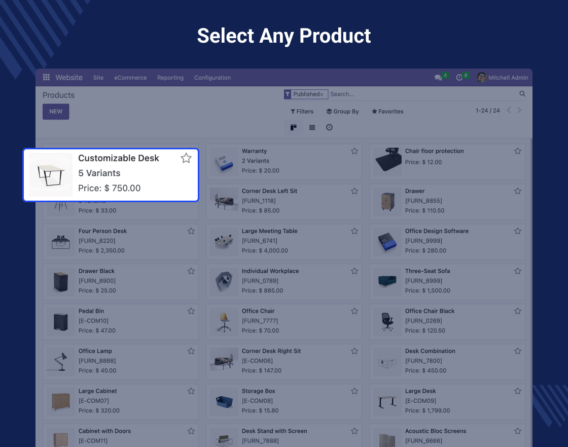The image size is (568, 447).
Task: Select the Large Cabinet product name
Action: [97, 391]
